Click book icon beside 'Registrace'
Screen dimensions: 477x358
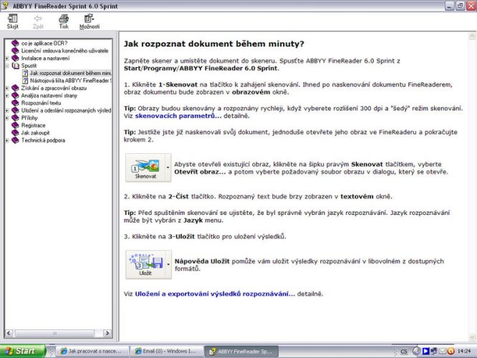pos(15,125)
